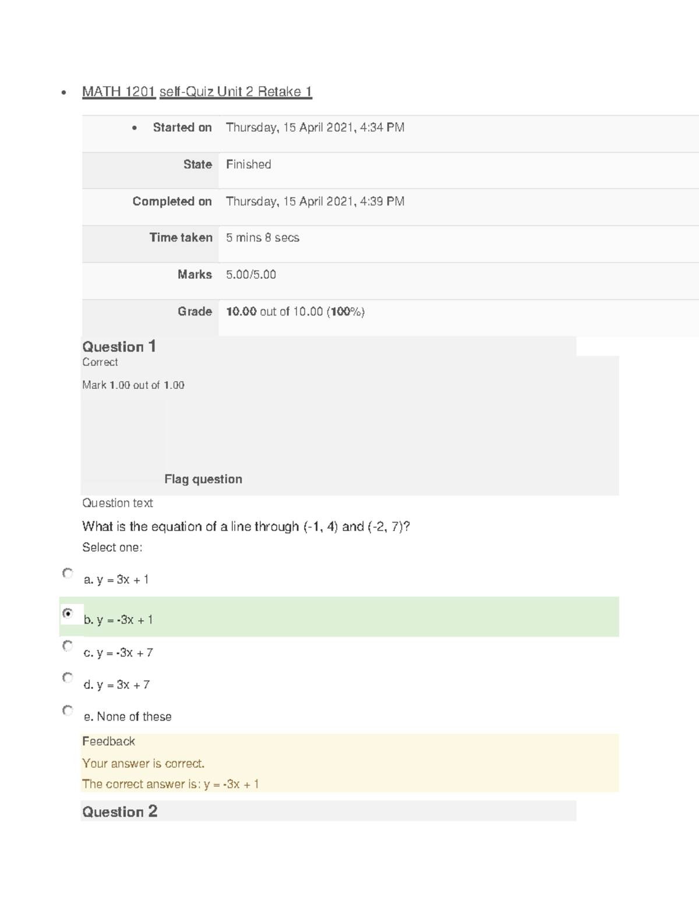Click the 'Finished' state value
The image size is (699, 904).
248,165
